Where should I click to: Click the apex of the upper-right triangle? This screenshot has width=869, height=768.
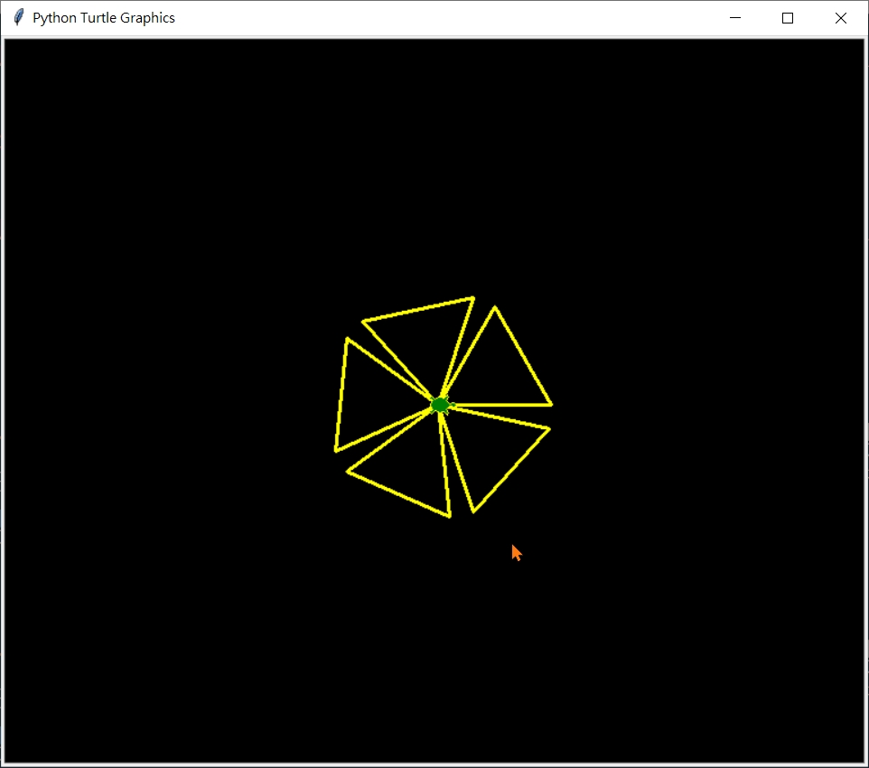coord(495,306)
